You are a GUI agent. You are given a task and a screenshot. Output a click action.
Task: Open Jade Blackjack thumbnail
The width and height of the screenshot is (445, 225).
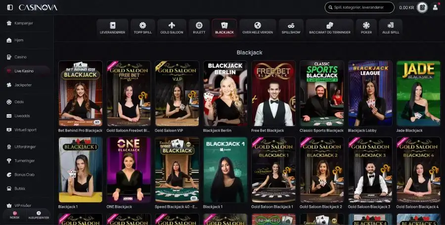pos(418,93)
